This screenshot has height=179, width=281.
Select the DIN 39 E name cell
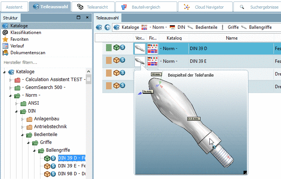231,61
